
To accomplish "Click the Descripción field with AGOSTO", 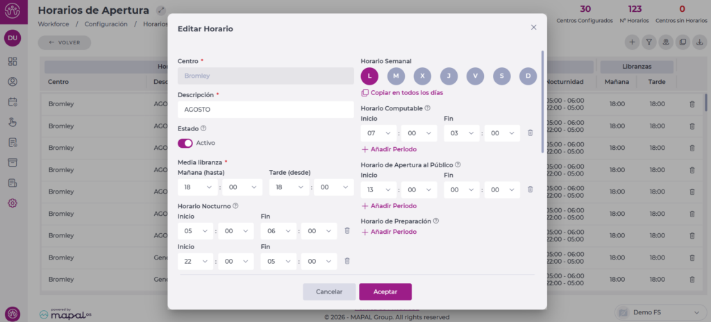I will (265, 110).
